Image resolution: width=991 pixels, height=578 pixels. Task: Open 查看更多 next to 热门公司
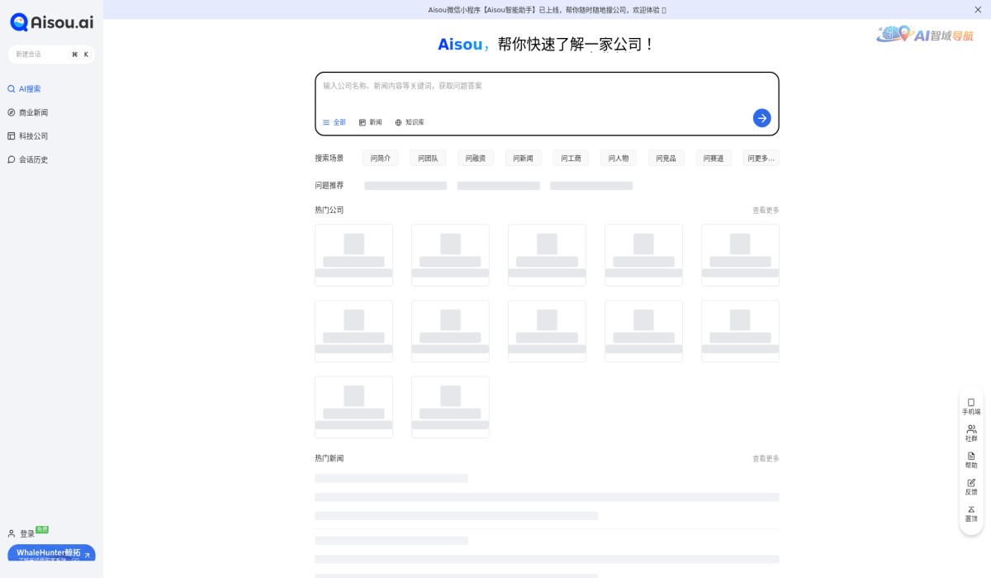(x=765, y=210)
